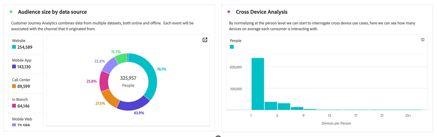
Task: Click the tallest bar for 1 device
Action: [x=258, y=84]
